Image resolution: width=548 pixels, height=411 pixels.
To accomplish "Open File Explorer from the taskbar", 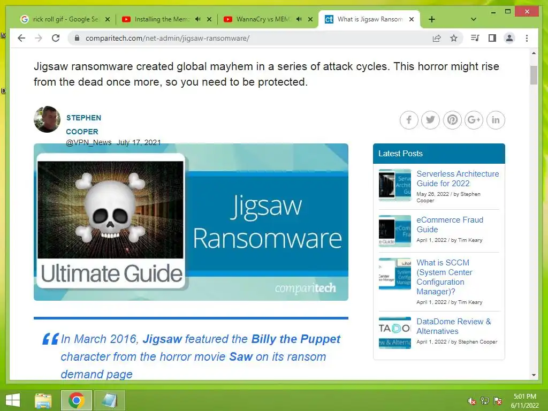I will [x=43, y=400].
